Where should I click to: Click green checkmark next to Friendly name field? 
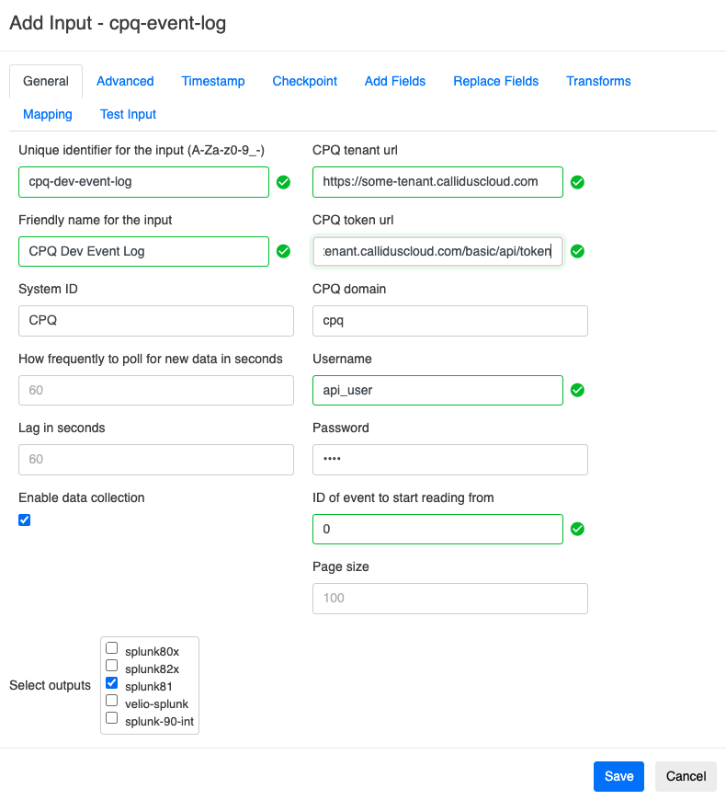(x=283, y=251)
